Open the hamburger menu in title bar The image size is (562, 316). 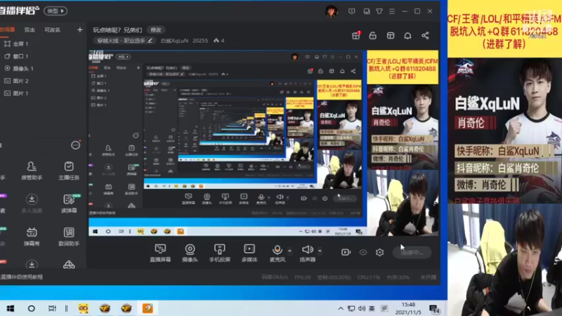pyautogui.click(x=392, y=11)
